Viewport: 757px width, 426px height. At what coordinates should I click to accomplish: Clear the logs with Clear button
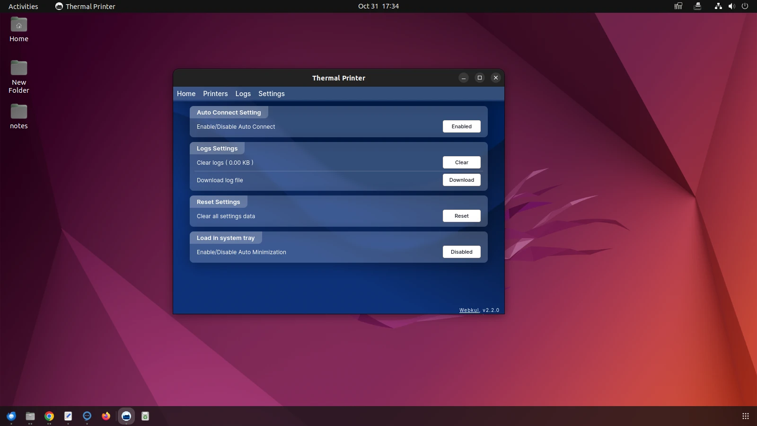click(461, 162)
